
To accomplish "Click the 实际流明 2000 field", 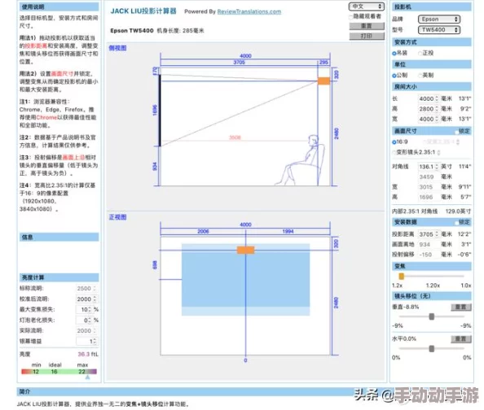I will tap(86, 331).
